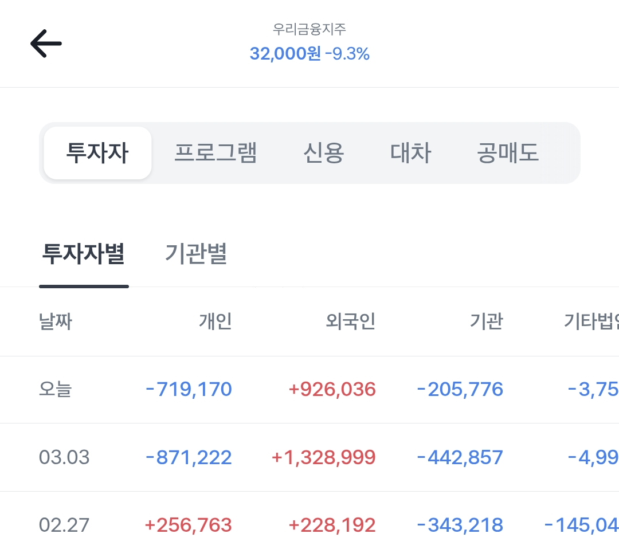Tap the back arrow icon
Viewport: 619px width, 557px height.
click(x=46, y=44)
